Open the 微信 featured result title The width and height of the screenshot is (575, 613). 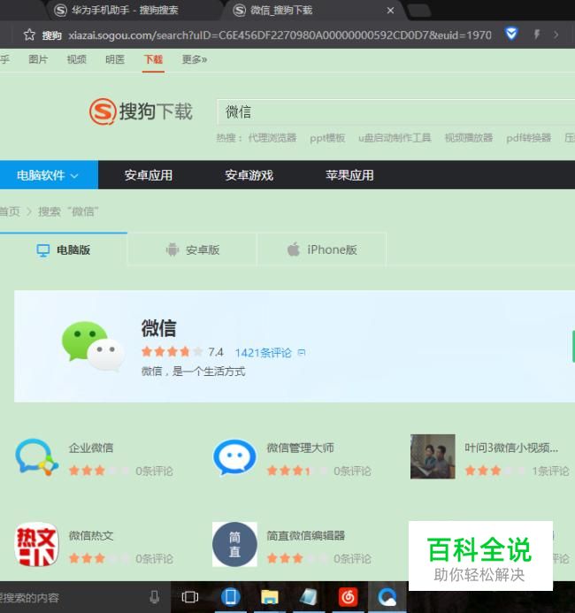[158, 328]
